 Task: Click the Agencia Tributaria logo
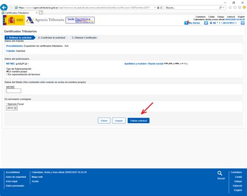[x=45, y=20]
